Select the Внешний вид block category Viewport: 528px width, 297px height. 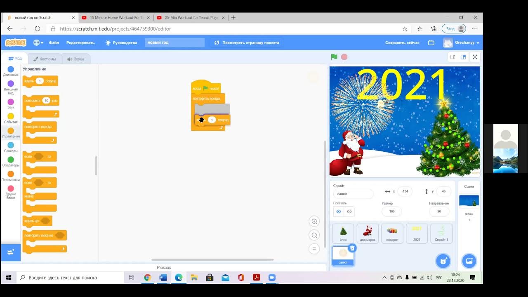point(11,87)
